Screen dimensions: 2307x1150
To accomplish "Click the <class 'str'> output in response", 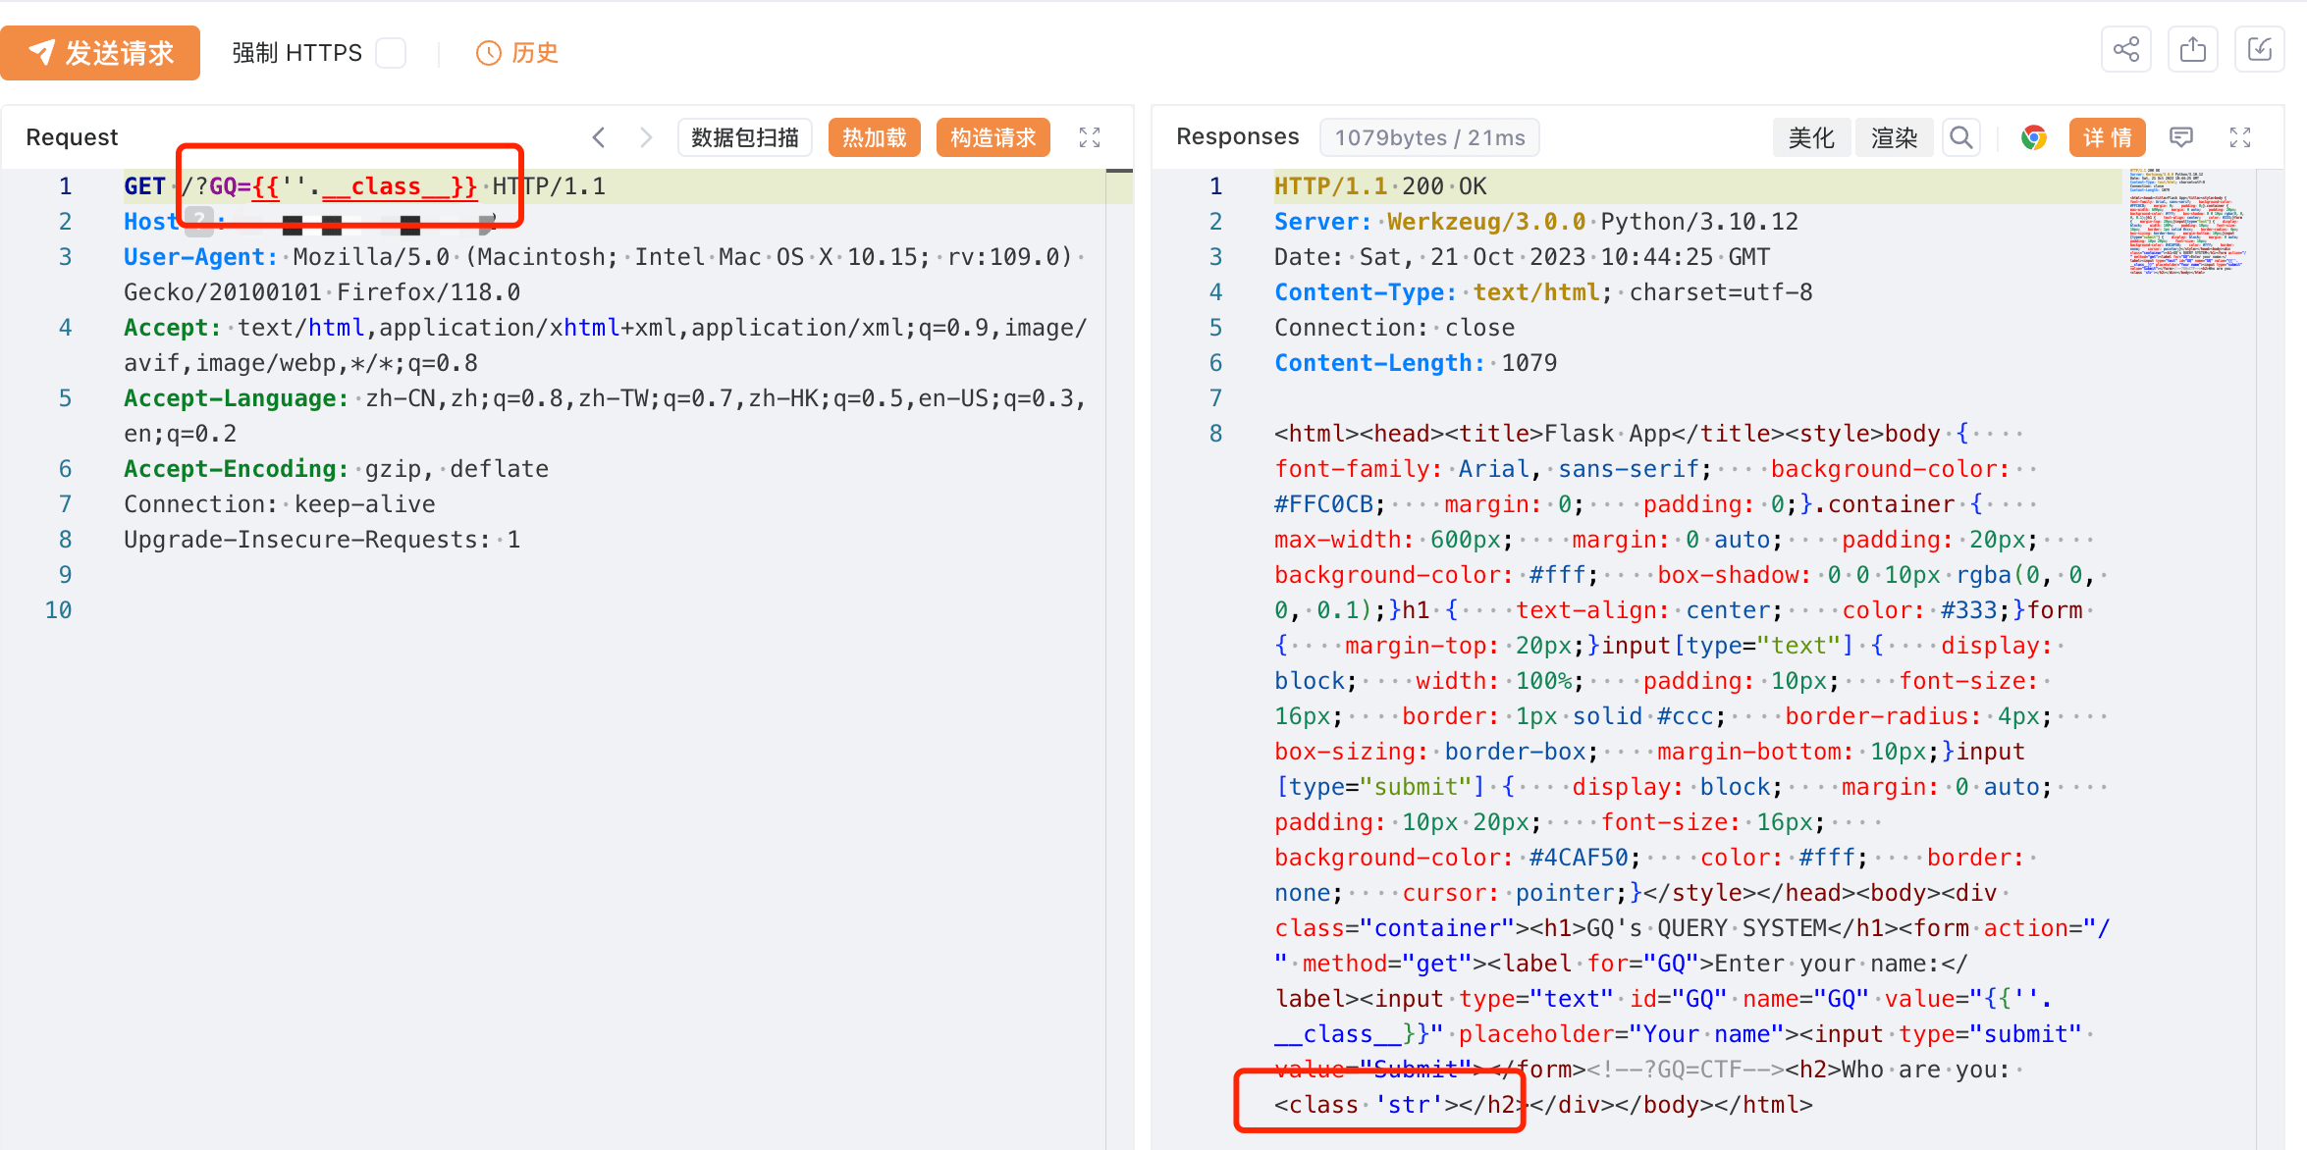I will coord(1366,1105).
